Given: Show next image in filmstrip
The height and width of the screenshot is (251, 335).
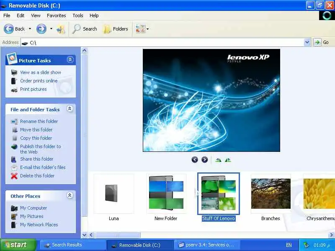Looking at the screenshot, I should point(204,160).
